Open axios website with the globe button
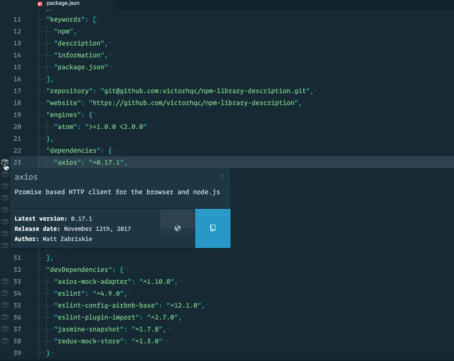The width and height of the screenshot is (454, 361). tap(178, 228)
